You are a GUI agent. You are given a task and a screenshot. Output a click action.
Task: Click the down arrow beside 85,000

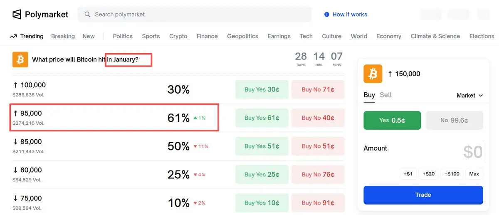point(15,142)
